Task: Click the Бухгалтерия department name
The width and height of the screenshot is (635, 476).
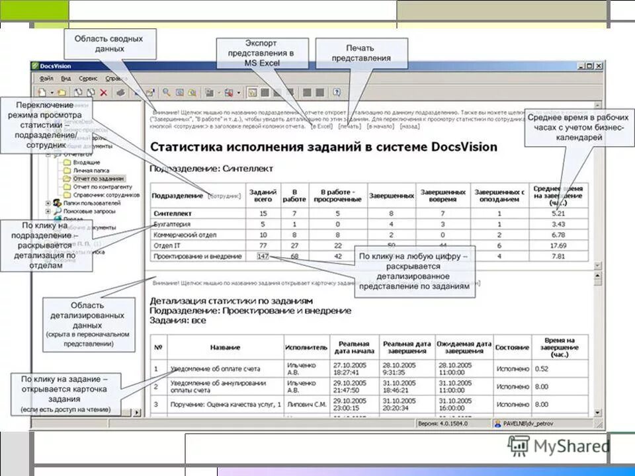Action: tap(172, 224)
